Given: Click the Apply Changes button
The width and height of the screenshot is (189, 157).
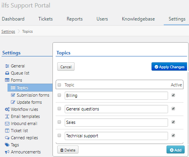Looking at the screenshot, I should tap(169, 67).
